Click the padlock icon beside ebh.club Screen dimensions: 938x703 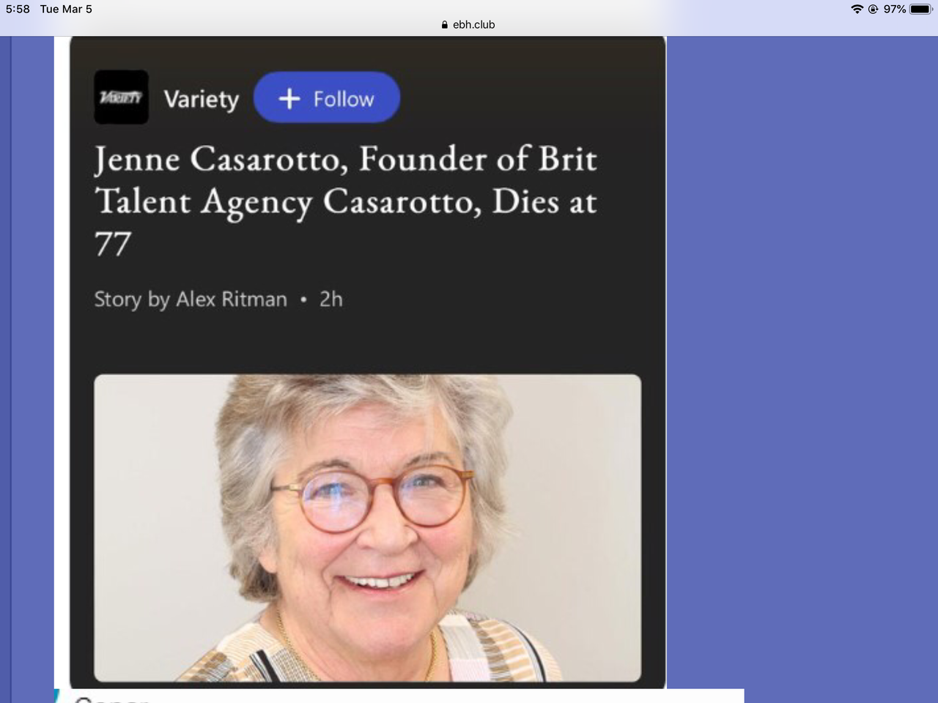coord(445,24)
